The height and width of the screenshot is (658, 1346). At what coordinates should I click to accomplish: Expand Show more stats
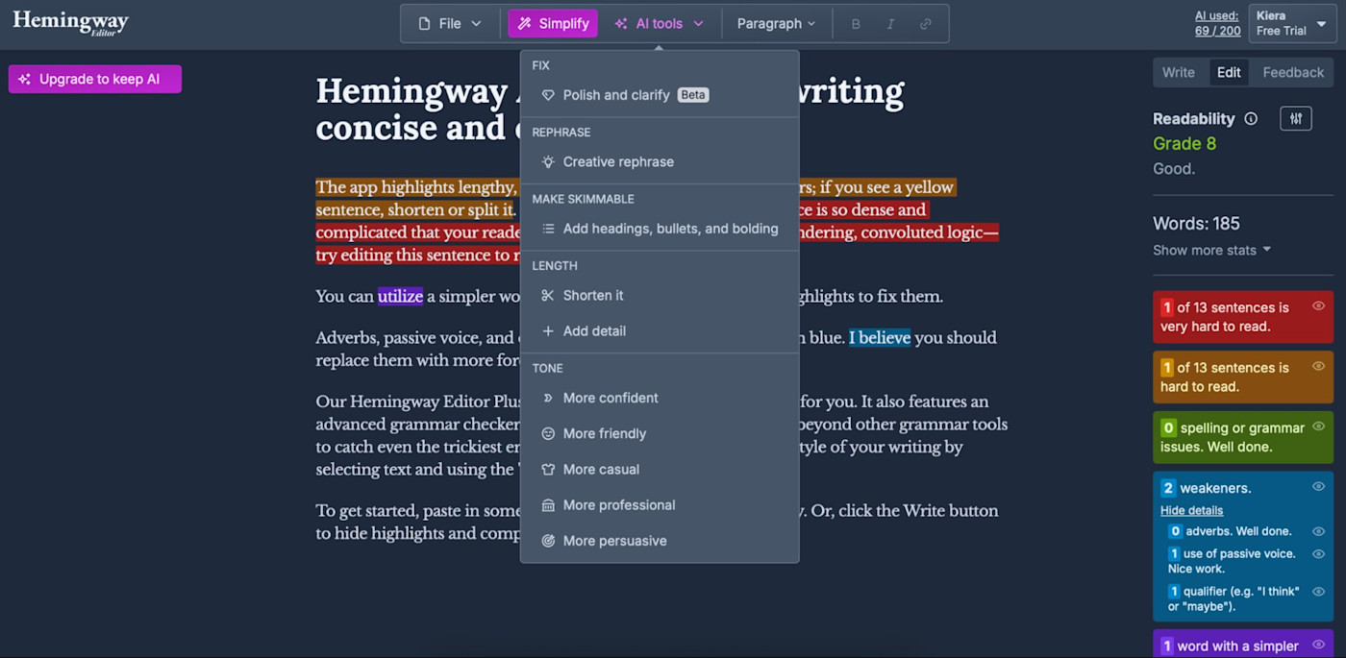[1211, 250]
